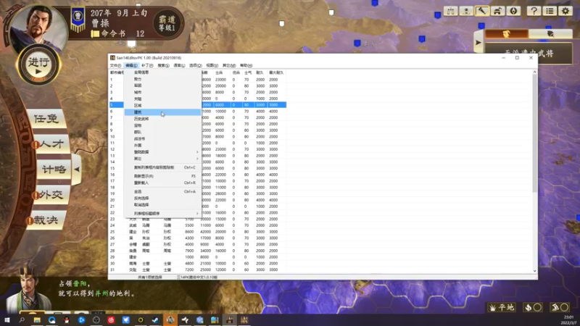Click the reload entry with the Ctrl+R shortcut
The image size is (580, 326).
[162, 183]
